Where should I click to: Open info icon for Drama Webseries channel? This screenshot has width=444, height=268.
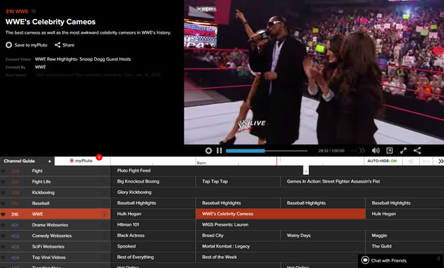point(104,225)
